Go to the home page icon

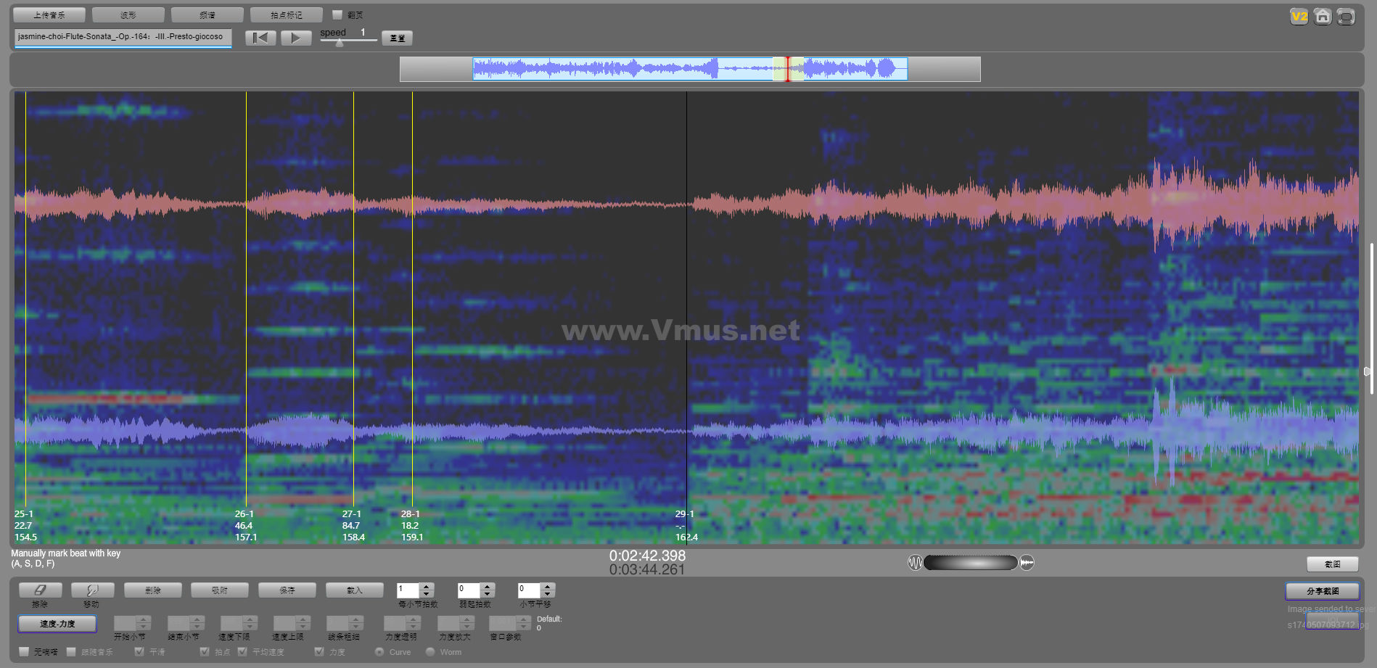[x=1323, y=17]
